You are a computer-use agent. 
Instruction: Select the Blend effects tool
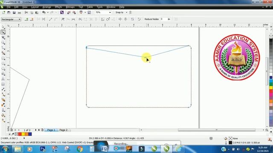[3, 100]
